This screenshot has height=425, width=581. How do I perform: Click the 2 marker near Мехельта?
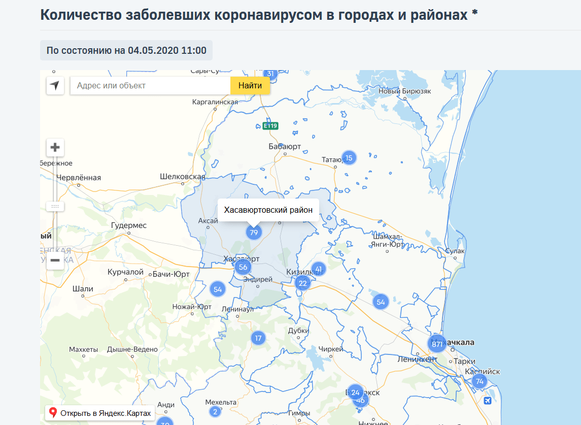coord(215,411)
